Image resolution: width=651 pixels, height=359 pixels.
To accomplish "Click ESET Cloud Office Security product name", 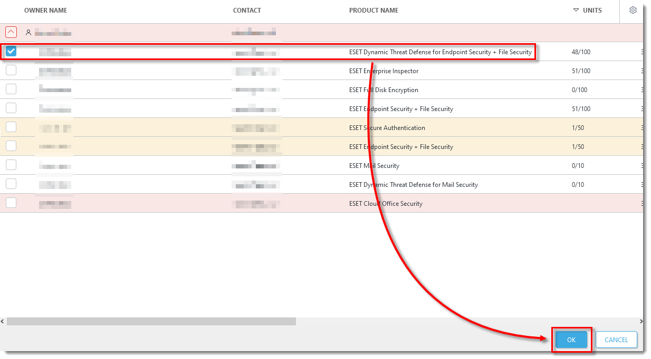I will pos(386,204).
